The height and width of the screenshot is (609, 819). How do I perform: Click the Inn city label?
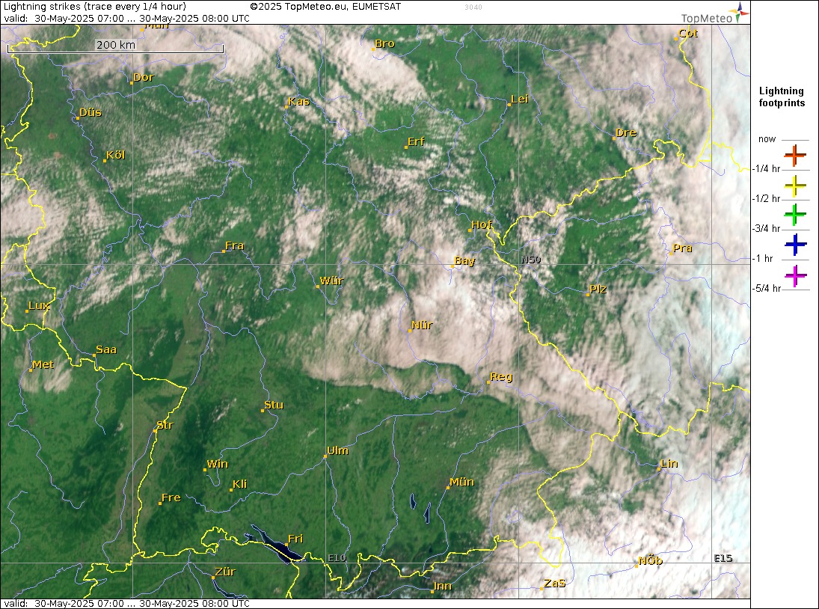click(442, 586)
